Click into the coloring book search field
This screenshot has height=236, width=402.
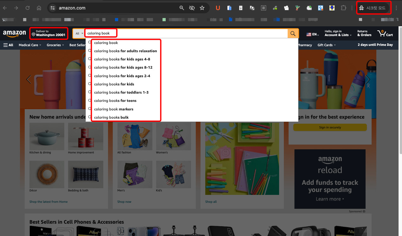[x=186, y=34]
